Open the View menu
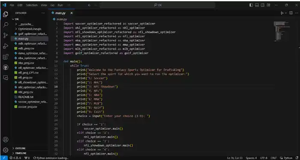Screen dimensions: 300x160 44,5
